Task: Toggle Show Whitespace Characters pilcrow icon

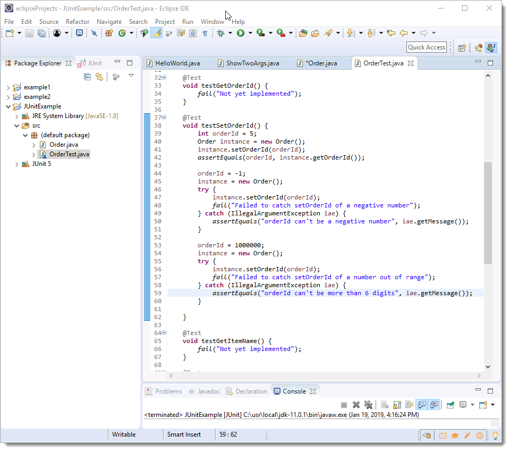Action: pos(205,33)
